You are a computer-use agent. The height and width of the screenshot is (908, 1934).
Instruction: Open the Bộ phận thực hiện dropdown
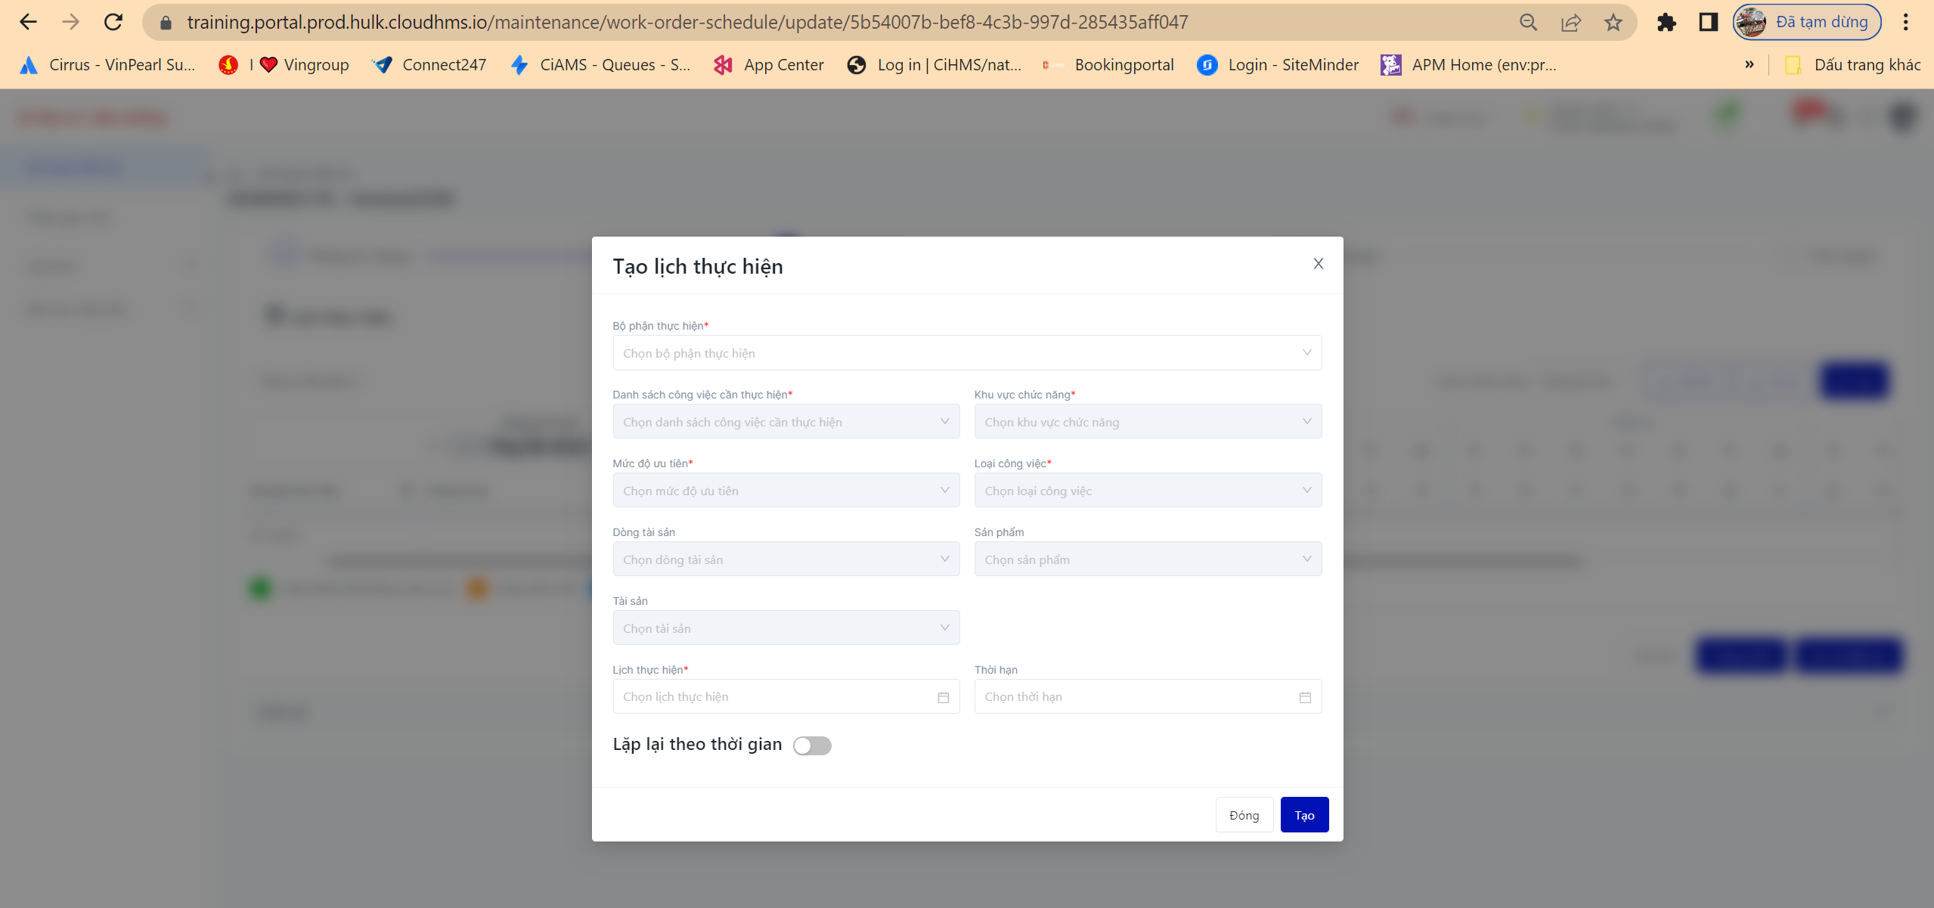pos(966,353)
